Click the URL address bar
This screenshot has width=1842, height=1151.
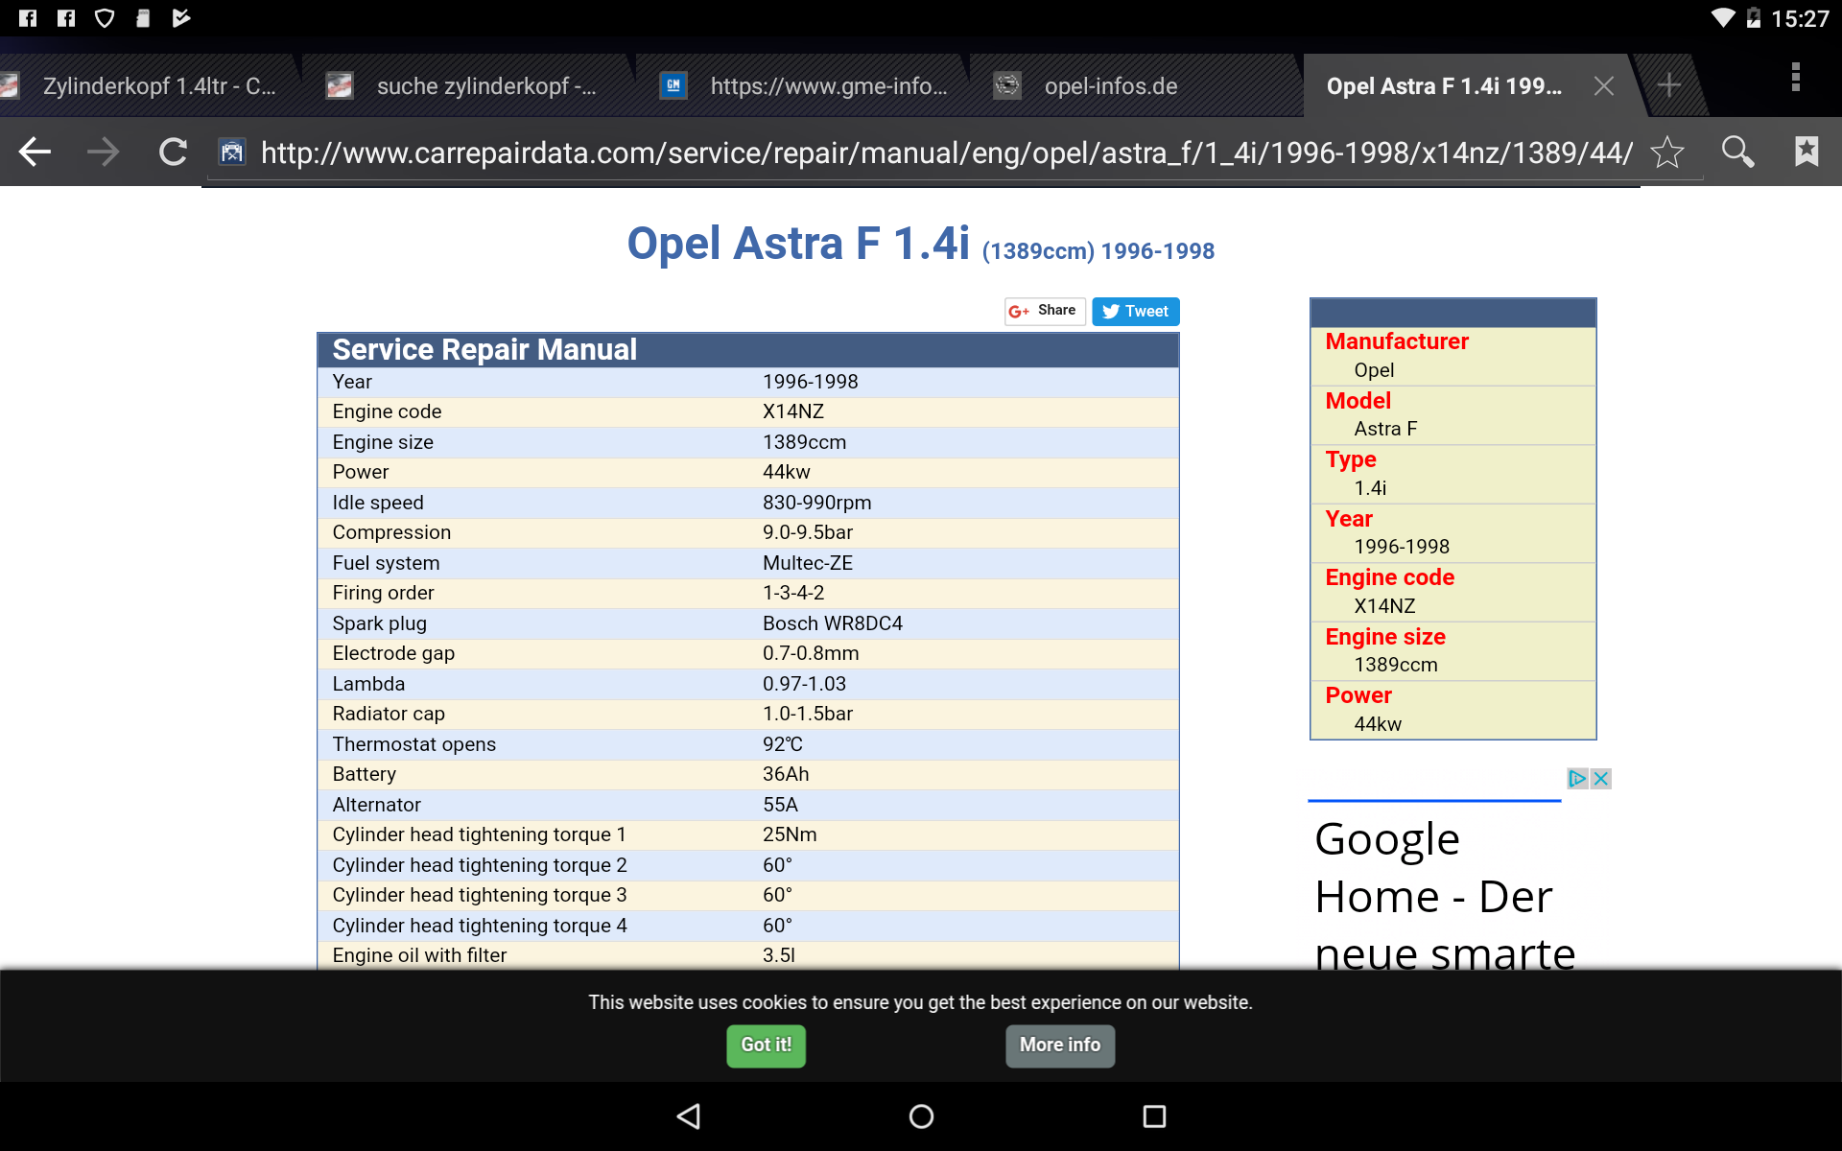click(946, 153)
